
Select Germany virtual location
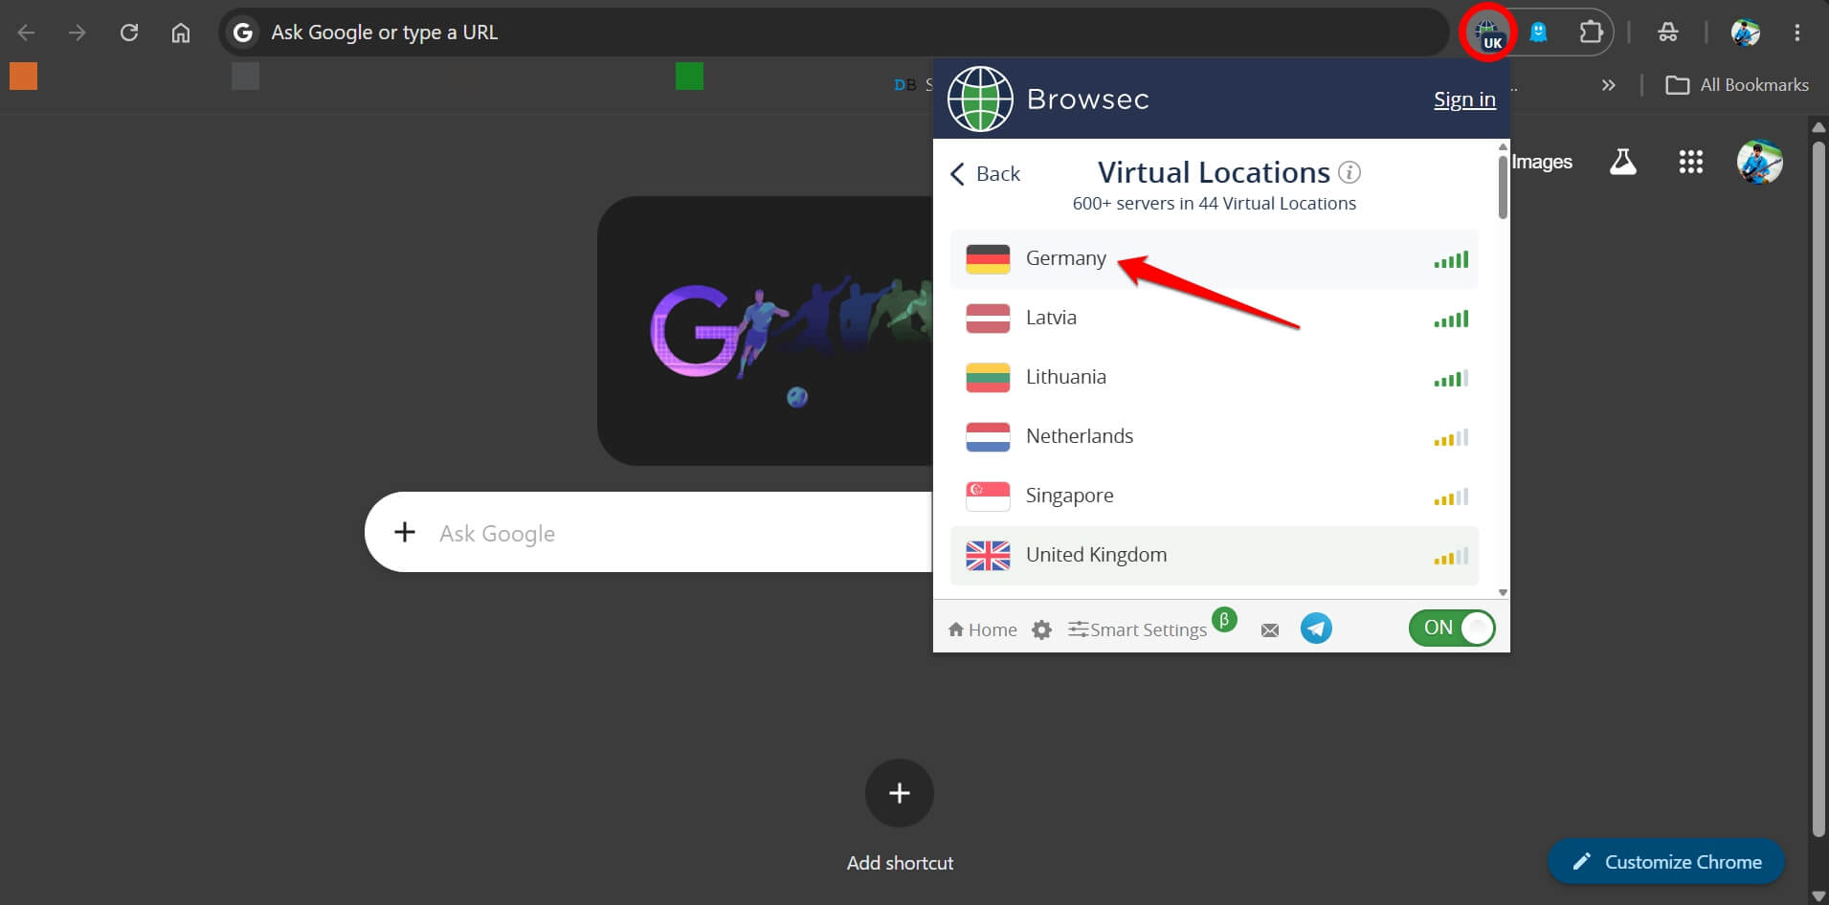click(x=1214, y=258)
